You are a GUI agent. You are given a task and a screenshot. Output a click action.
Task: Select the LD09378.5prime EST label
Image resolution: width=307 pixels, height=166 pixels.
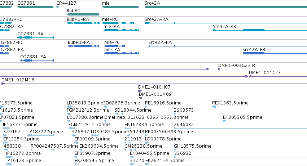point(163,139)
